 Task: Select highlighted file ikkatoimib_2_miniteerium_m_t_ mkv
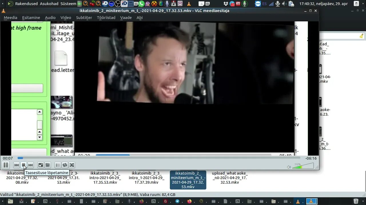[x=188, y=180]
